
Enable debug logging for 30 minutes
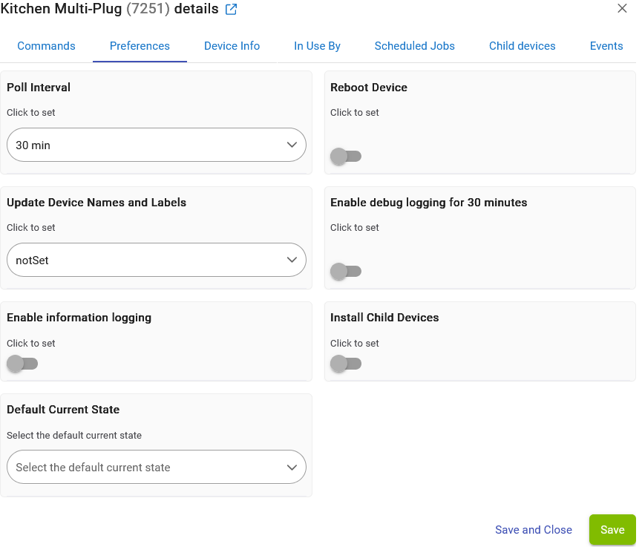[345, 272]
